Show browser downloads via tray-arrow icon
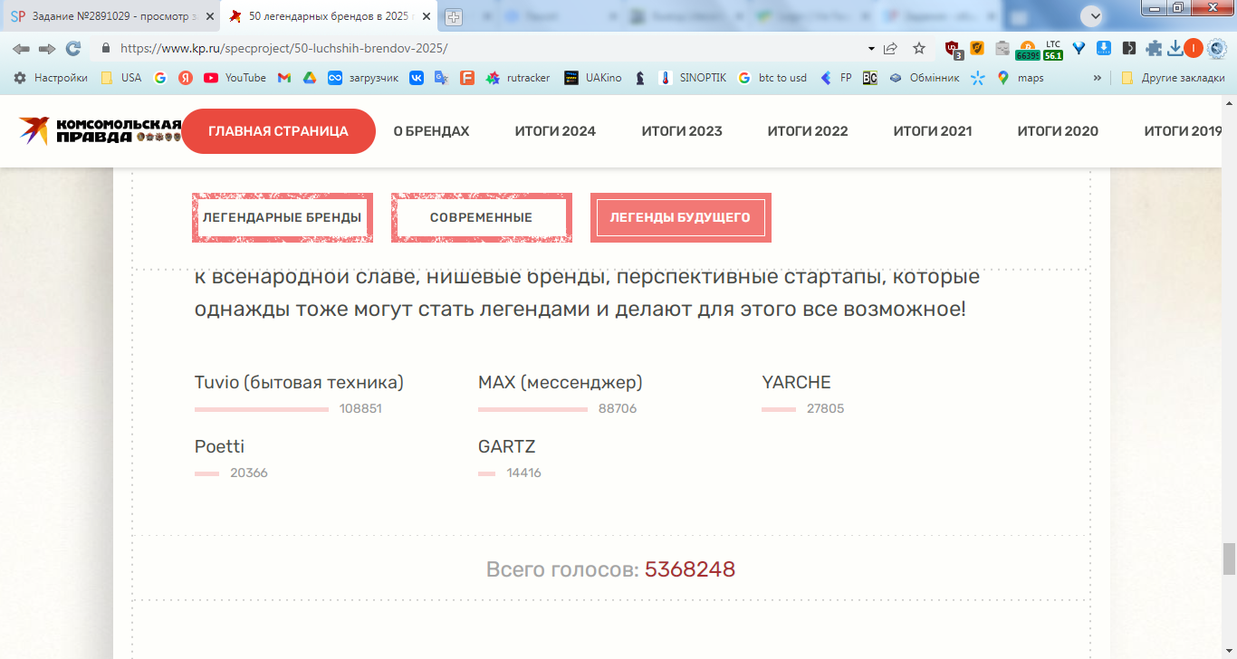 coord(1175,49)
